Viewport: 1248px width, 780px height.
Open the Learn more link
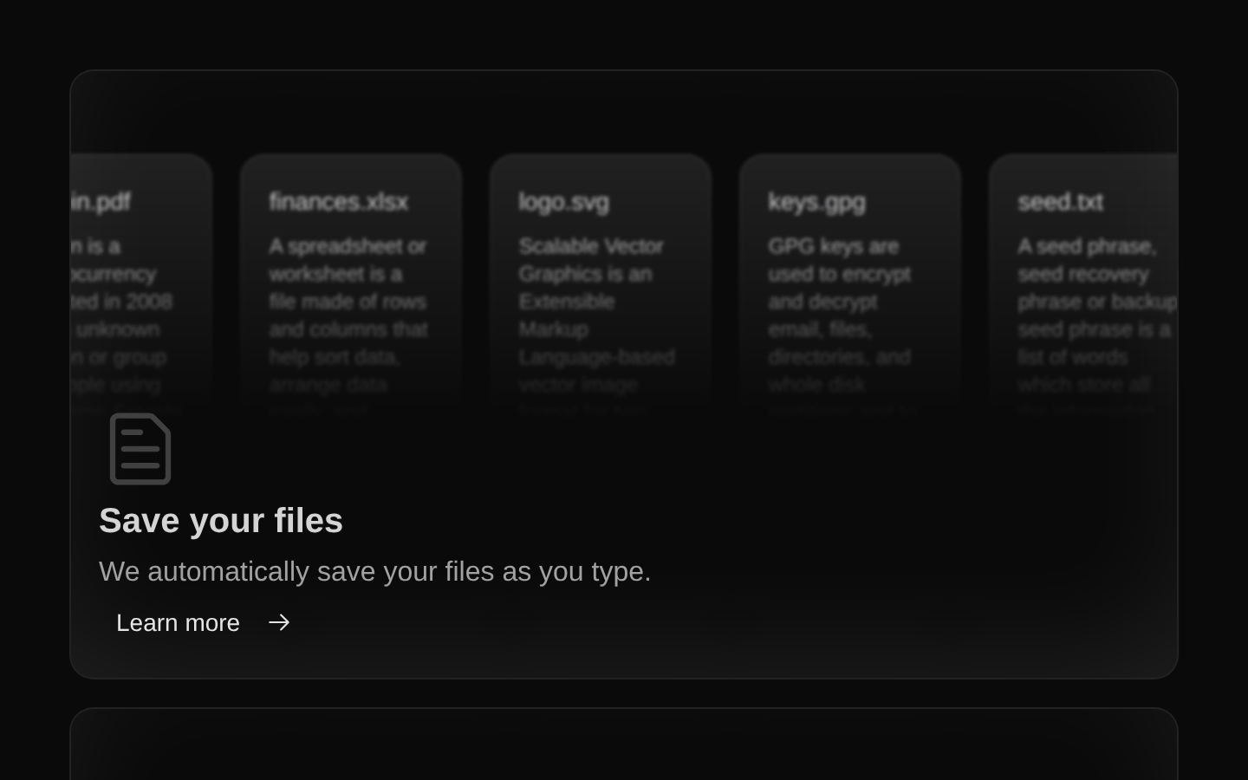pos(203,622)
